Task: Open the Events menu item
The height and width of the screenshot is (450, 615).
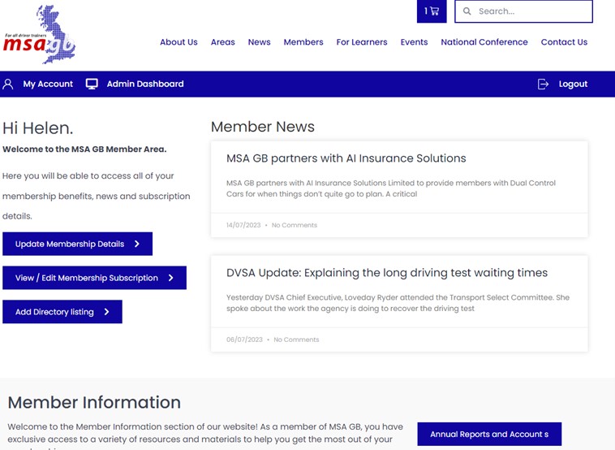Action: pyautogui.click(x=414, y=42)
